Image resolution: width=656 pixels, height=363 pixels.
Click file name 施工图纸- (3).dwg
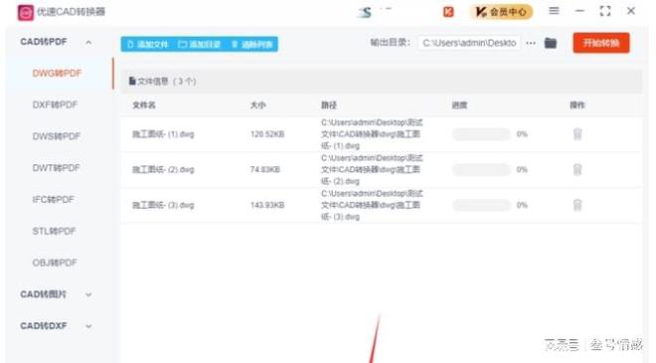pyautogui.click(x=163, y=205)
